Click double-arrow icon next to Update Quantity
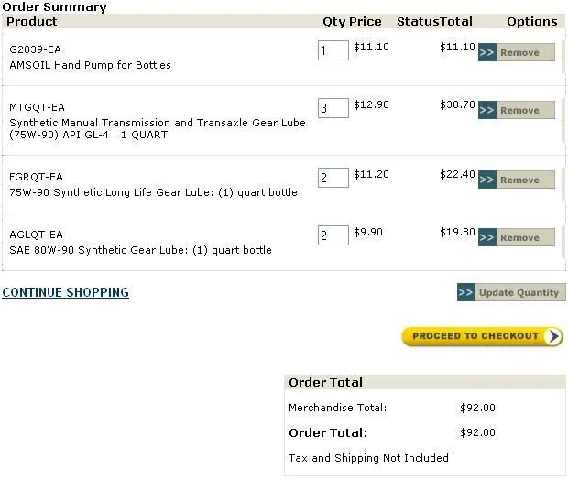568x480 pixels. tap(466, 293)
